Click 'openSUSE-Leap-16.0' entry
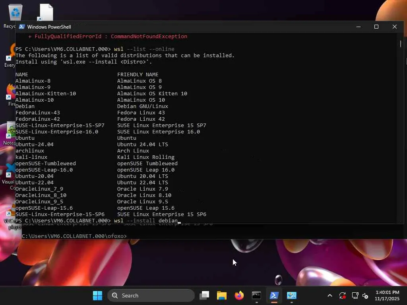Screen dimensions: 407x305 (44, 170)
